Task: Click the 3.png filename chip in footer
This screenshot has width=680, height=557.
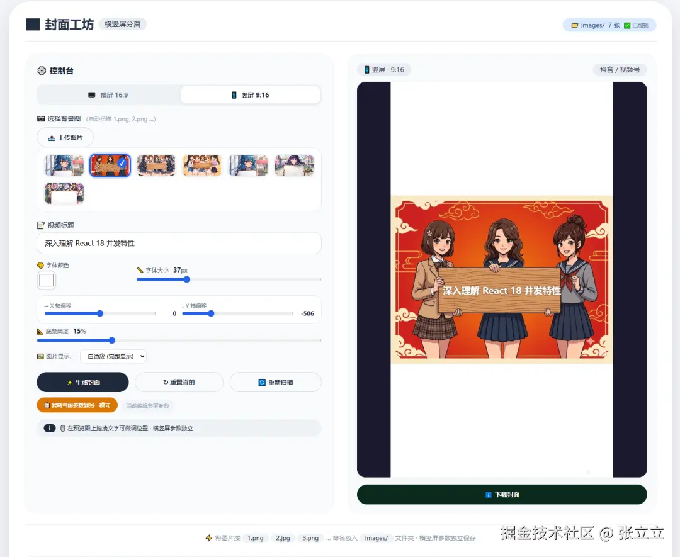Action: pyautogui.click(x=310, y=538)
